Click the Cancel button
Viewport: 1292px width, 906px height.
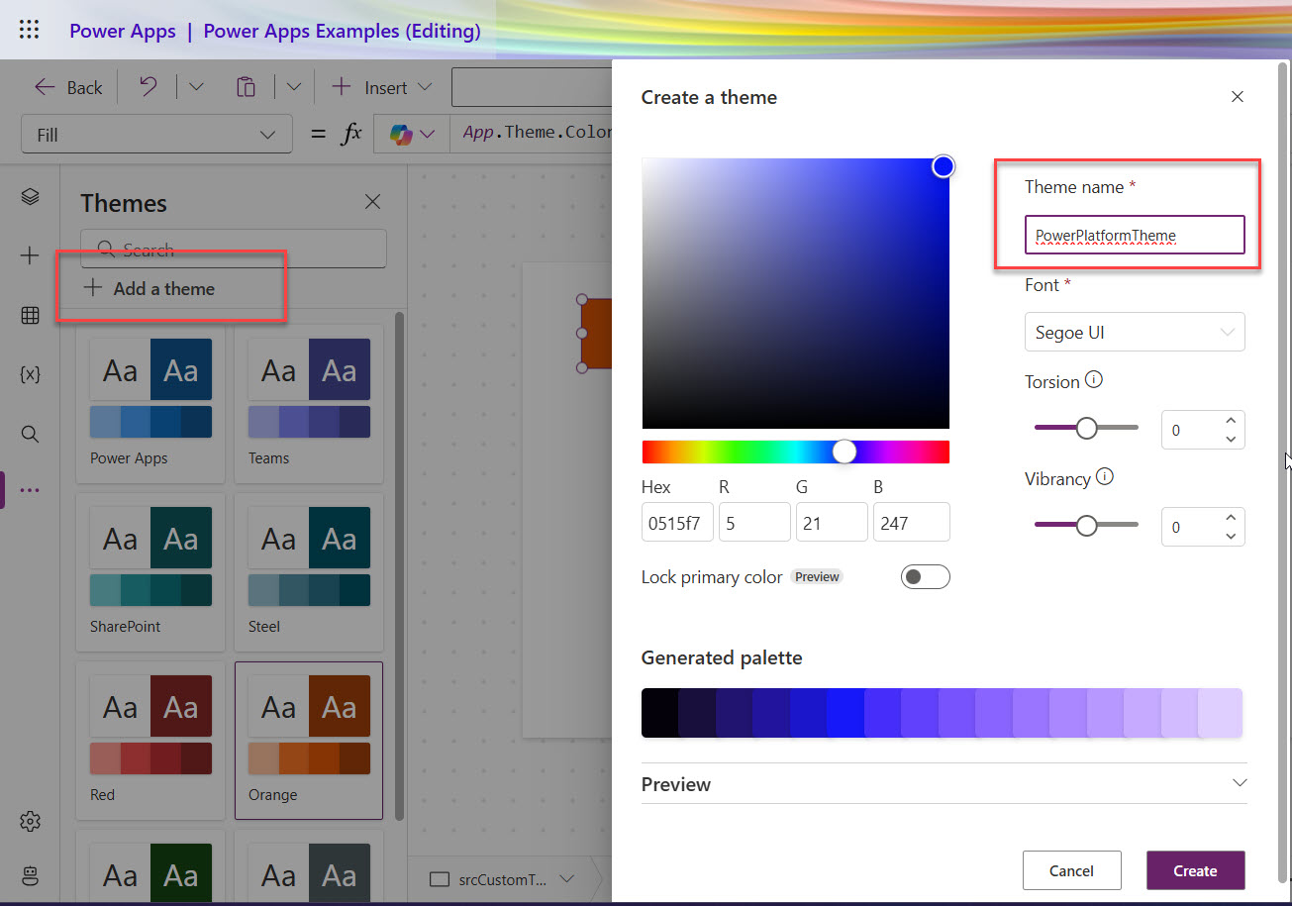coord(1071,870)
